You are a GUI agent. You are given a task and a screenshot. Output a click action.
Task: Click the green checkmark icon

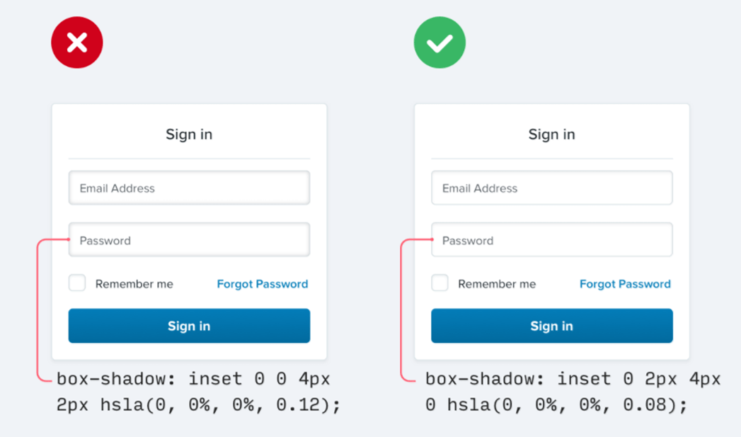440,42
